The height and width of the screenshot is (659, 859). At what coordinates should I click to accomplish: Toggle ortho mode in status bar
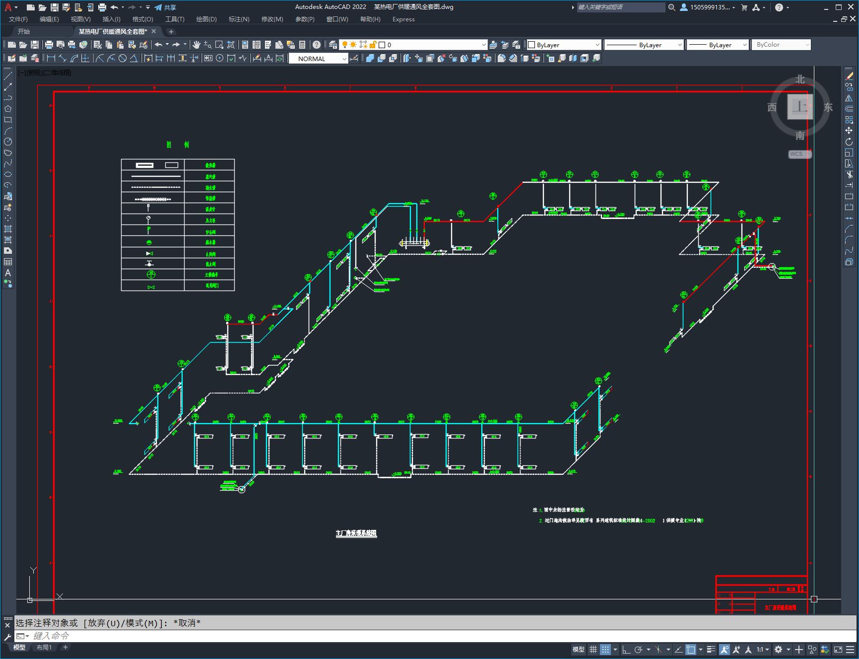(x=626, y=649)
